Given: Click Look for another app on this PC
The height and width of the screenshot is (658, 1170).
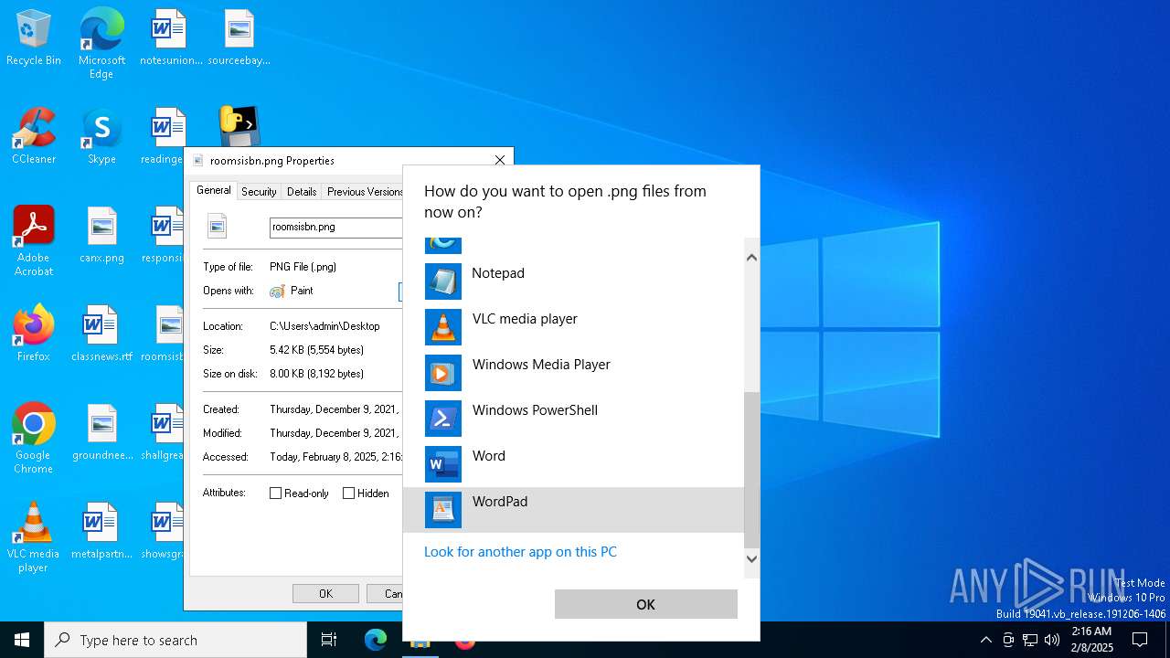Looking at the screenshot, I should coord(520,552).
